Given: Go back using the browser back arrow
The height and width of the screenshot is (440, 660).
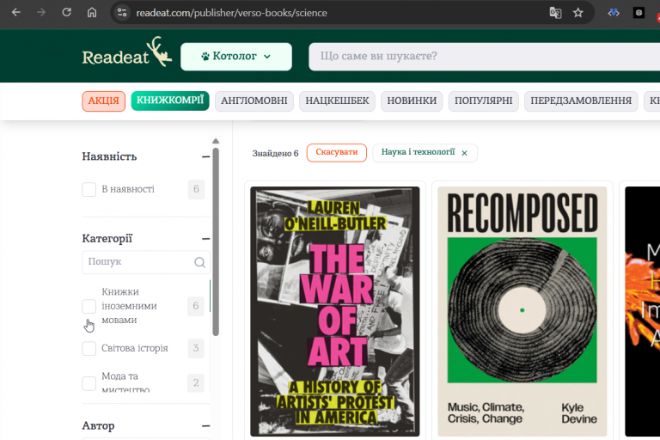Looking at the screenshot, I should click(x=16, y=13).
